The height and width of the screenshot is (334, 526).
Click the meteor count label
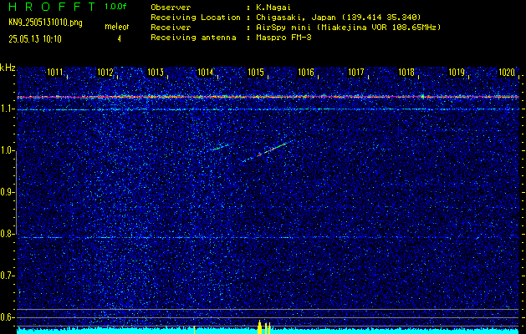click(117, 27)
